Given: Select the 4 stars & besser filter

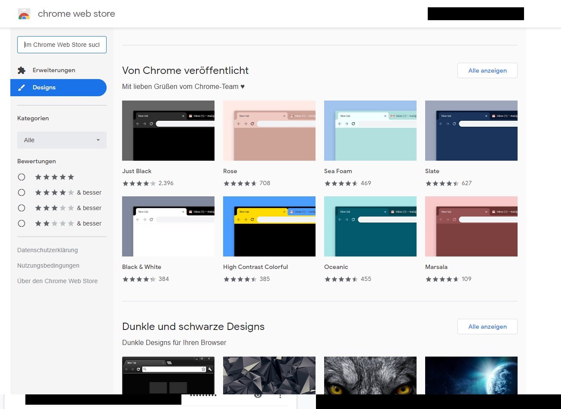Looking at the screenshot, I should tap(21, 192).
